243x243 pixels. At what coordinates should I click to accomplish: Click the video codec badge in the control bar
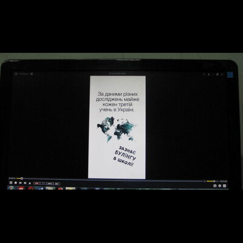(50, 183)
